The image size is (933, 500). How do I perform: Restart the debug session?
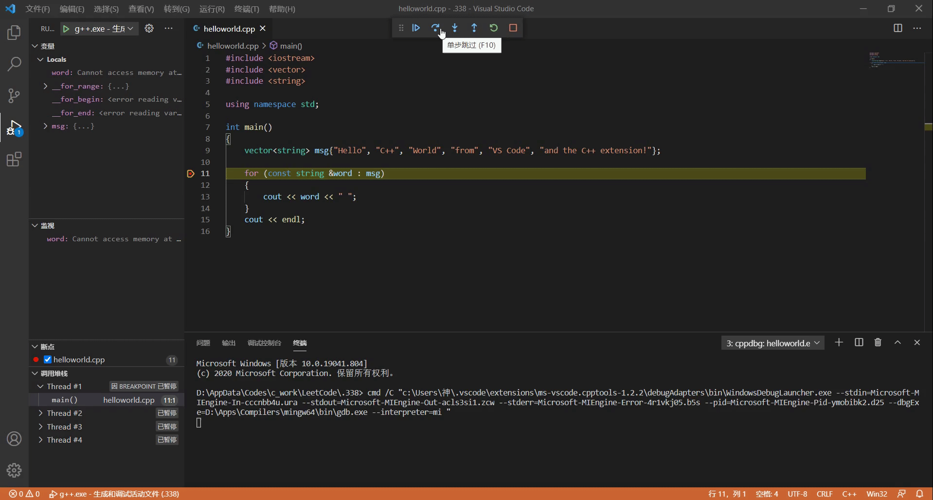point(494,28)
